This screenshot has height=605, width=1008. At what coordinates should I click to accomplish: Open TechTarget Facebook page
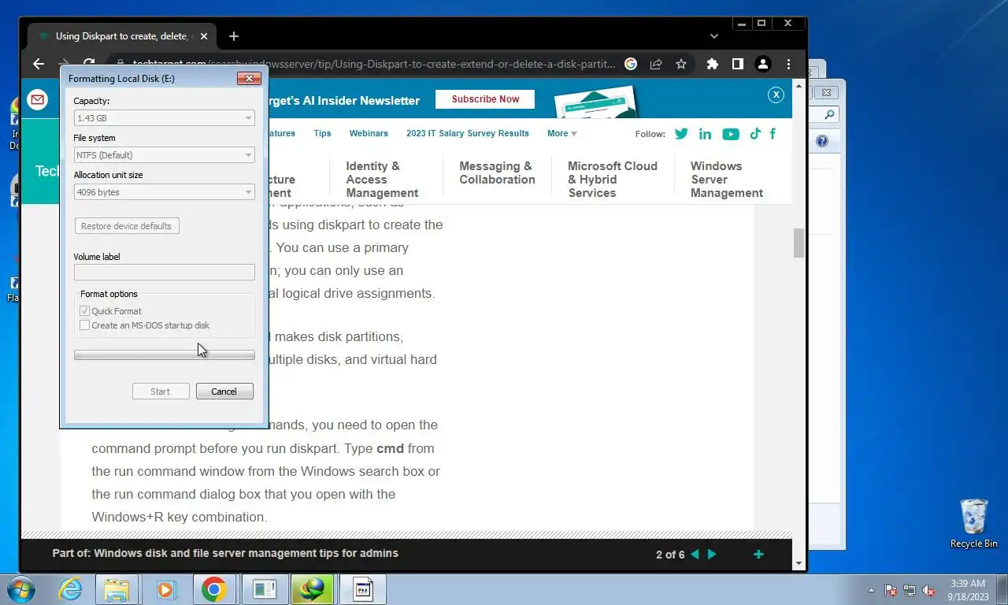click(773, 134)
